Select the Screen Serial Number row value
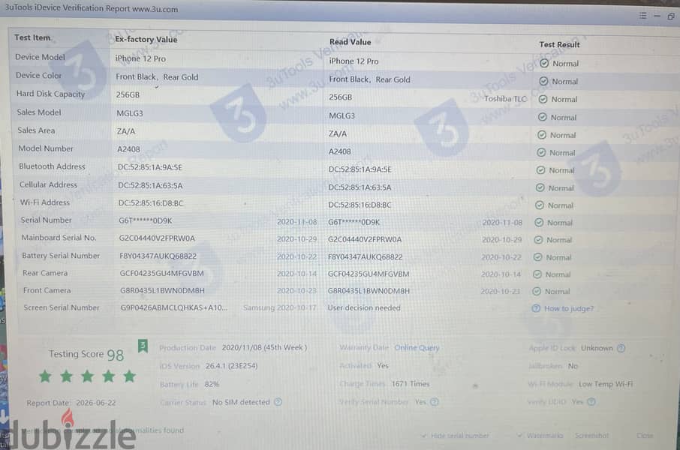The height and width of the screenshot is (450, 680). tap(174, 307)
